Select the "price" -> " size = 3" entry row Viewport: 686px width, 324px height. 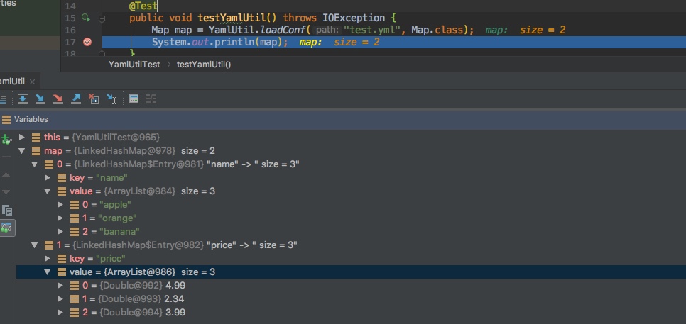pyautogui.click(x=351, y=245)
